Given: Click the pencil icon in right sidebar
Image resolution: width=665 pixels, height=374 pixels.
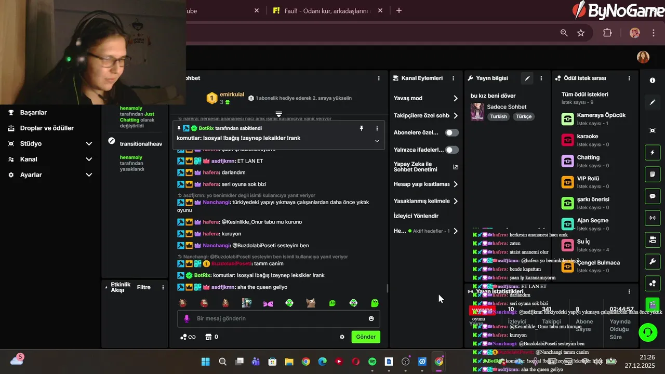Looking at the screenshot, I should click(653, 102).
